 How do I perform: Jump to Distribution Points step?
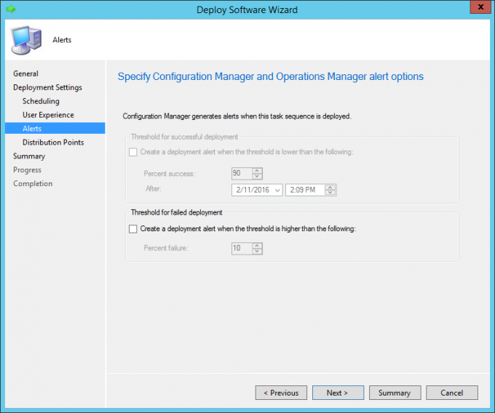[53, 143]
